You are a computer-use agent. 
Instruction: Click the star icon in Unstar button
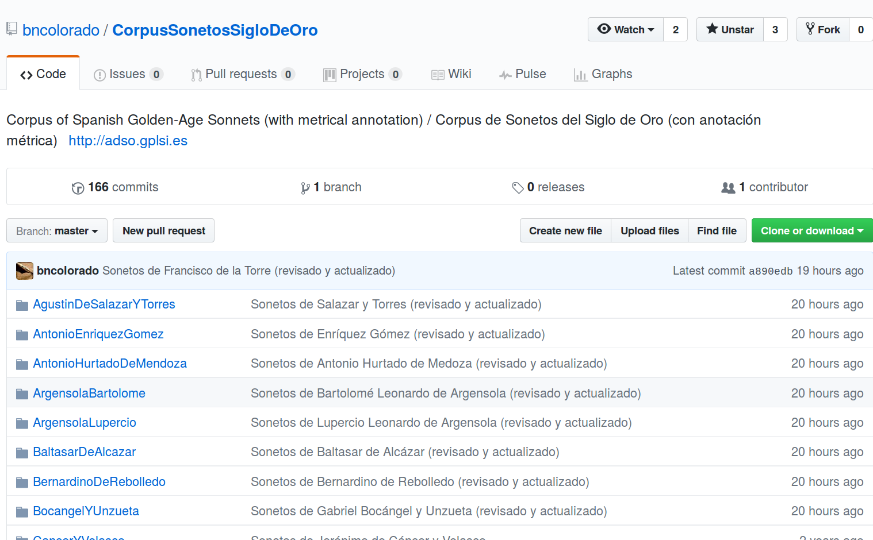[712, 29]
